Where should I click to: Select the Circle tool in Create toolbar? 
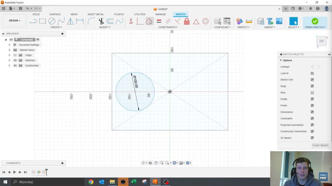(x=52, y=21)
